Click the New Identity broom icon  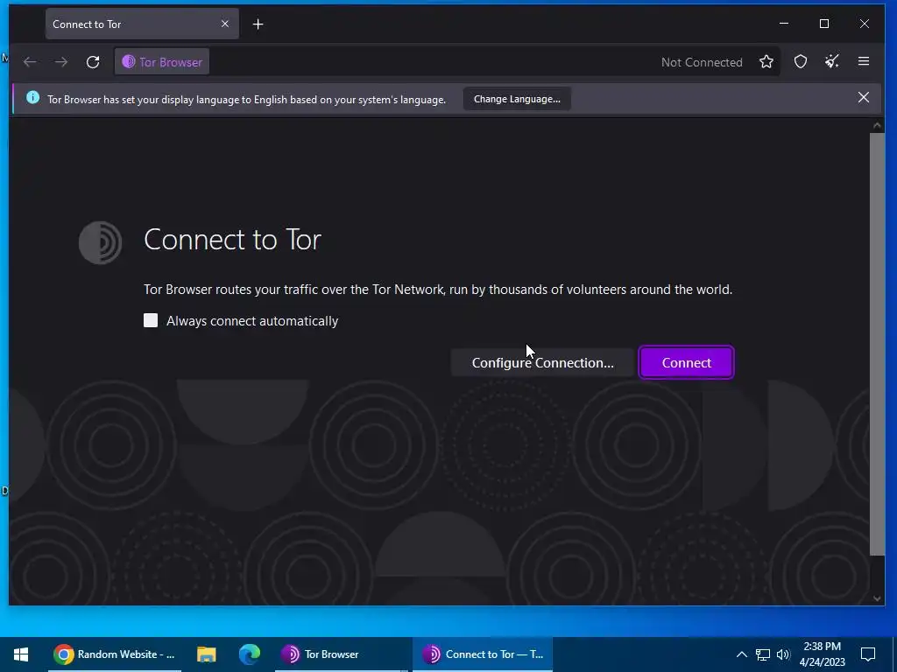pos(832,62)
